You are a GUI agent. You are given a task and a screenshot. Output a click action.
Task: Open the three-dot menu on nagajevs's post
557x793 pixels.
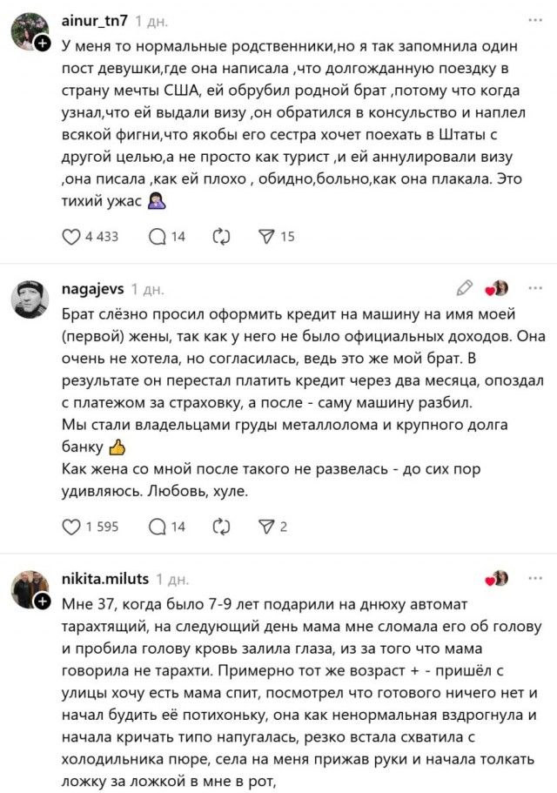pyautogui.click(x=533, y=287)
